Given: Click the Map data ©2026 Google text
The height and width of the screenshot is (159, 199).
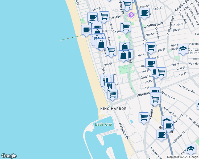Looking at the screenshot, I should [x=183, y=157].
